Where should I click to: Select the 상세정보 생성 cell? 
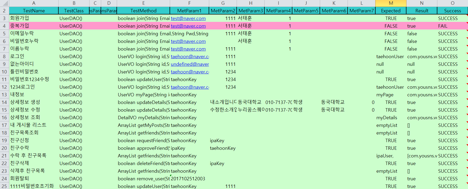[34, 102]
